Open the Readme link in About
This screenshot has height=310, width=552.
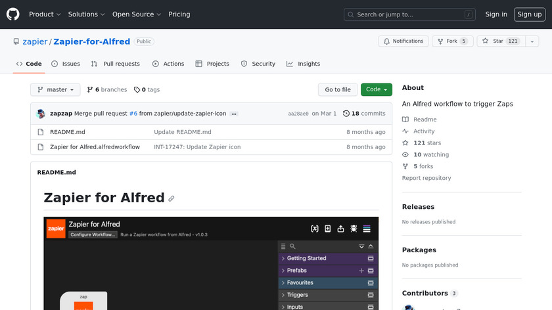419,120
